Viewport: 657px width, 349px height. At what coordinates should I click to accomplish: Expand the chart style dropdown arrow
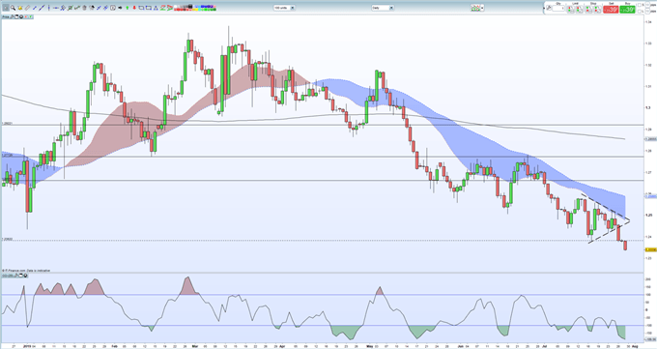[x=483, y=8]
